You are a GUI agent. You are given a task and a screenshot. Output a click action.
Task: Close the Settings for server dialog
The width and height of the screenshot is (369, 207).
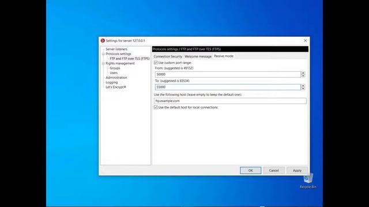305,41
